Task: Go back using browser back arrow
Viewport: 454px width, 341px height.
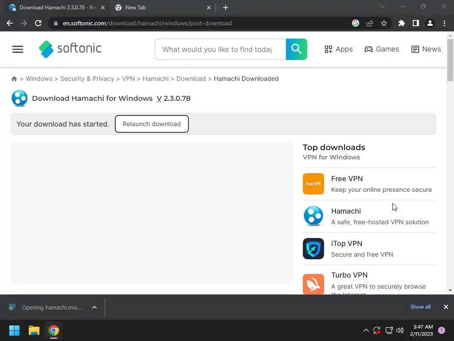Action: tap(10, 23)
